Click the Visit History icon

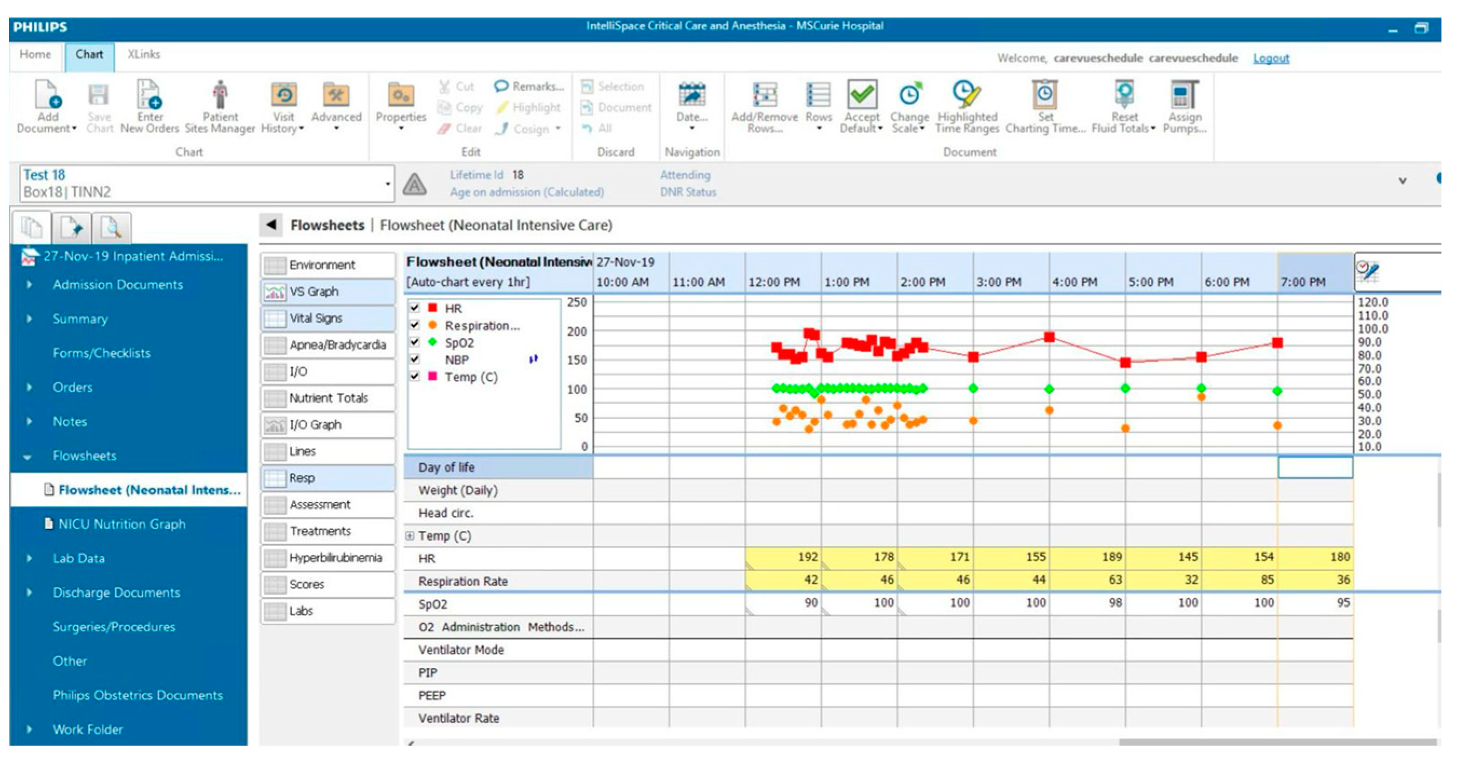(x=283, y=95)
